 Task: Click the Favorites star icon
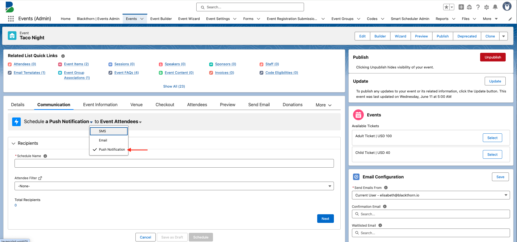click(x=446, y=7)
